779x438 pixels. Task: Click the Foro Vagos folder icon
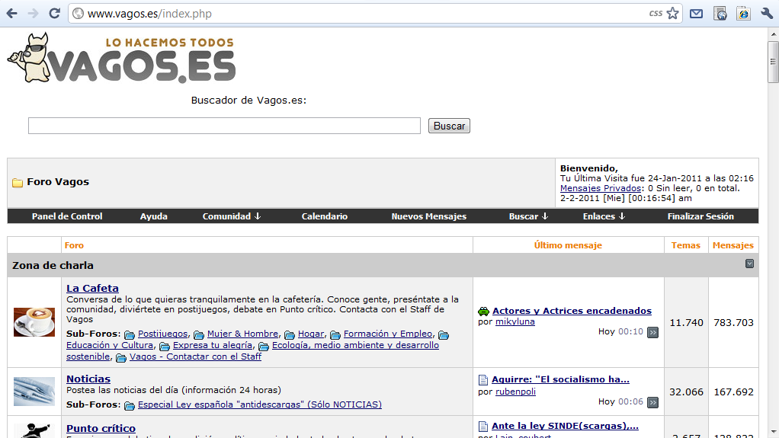[18, 182]
